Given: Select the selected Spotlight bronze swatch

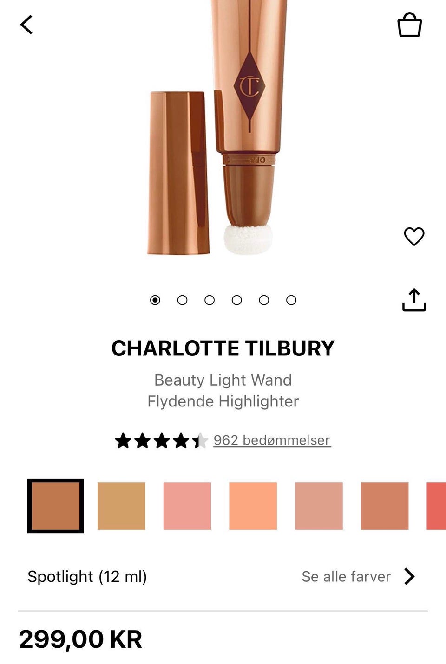Looking at the screenshot, I should point(56,506).
